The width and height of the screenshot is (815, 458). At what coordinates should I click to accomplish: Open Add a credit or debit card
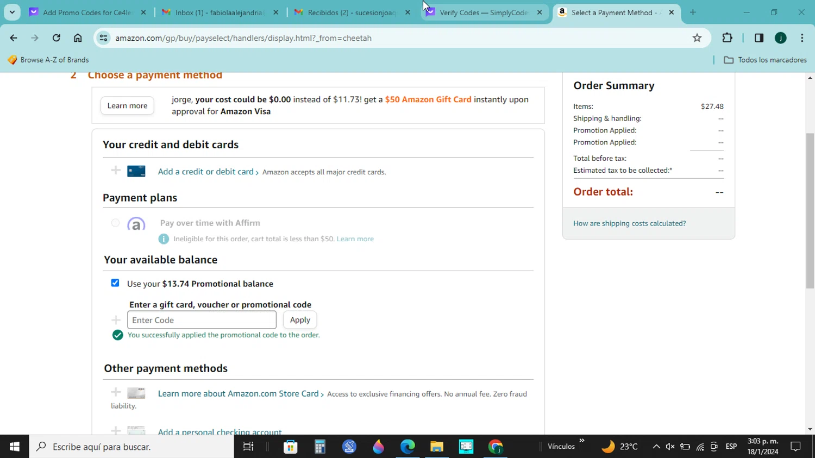click(x=206, y=172)
